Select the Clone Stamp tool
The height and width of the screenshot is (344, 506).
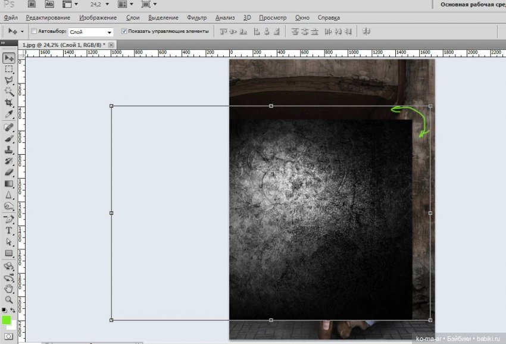click(9, 150)
